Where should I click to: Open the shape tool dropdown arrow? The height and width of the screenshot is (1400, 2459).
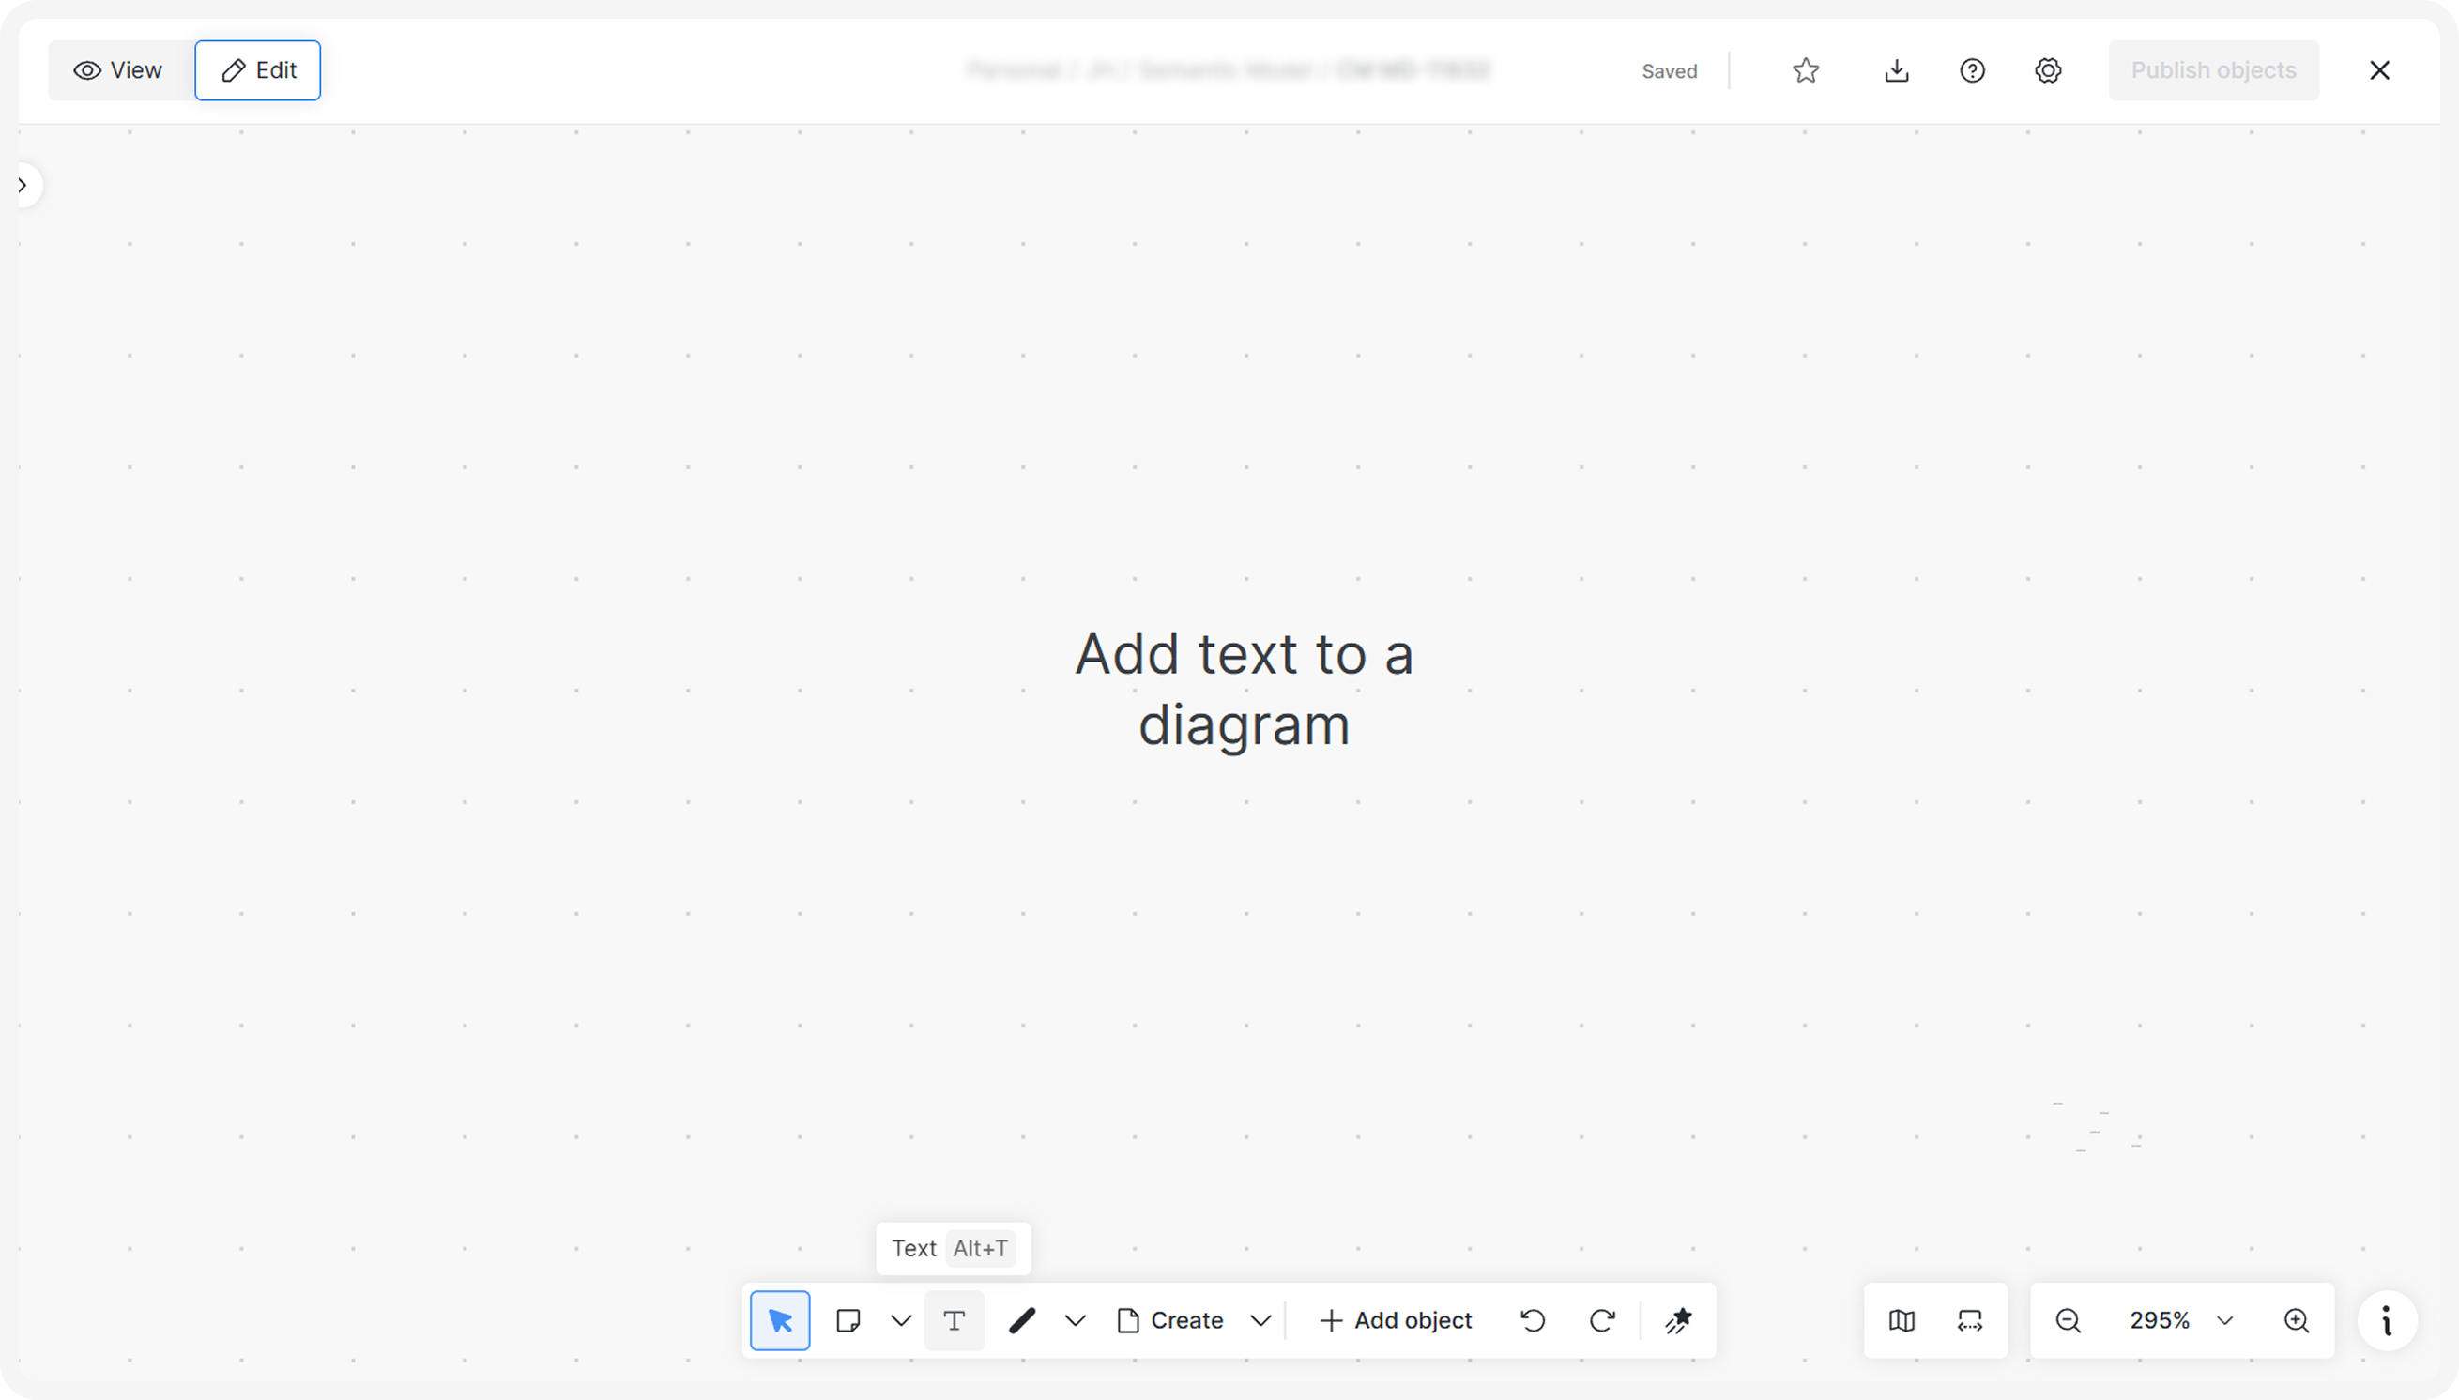(901, 1320)
